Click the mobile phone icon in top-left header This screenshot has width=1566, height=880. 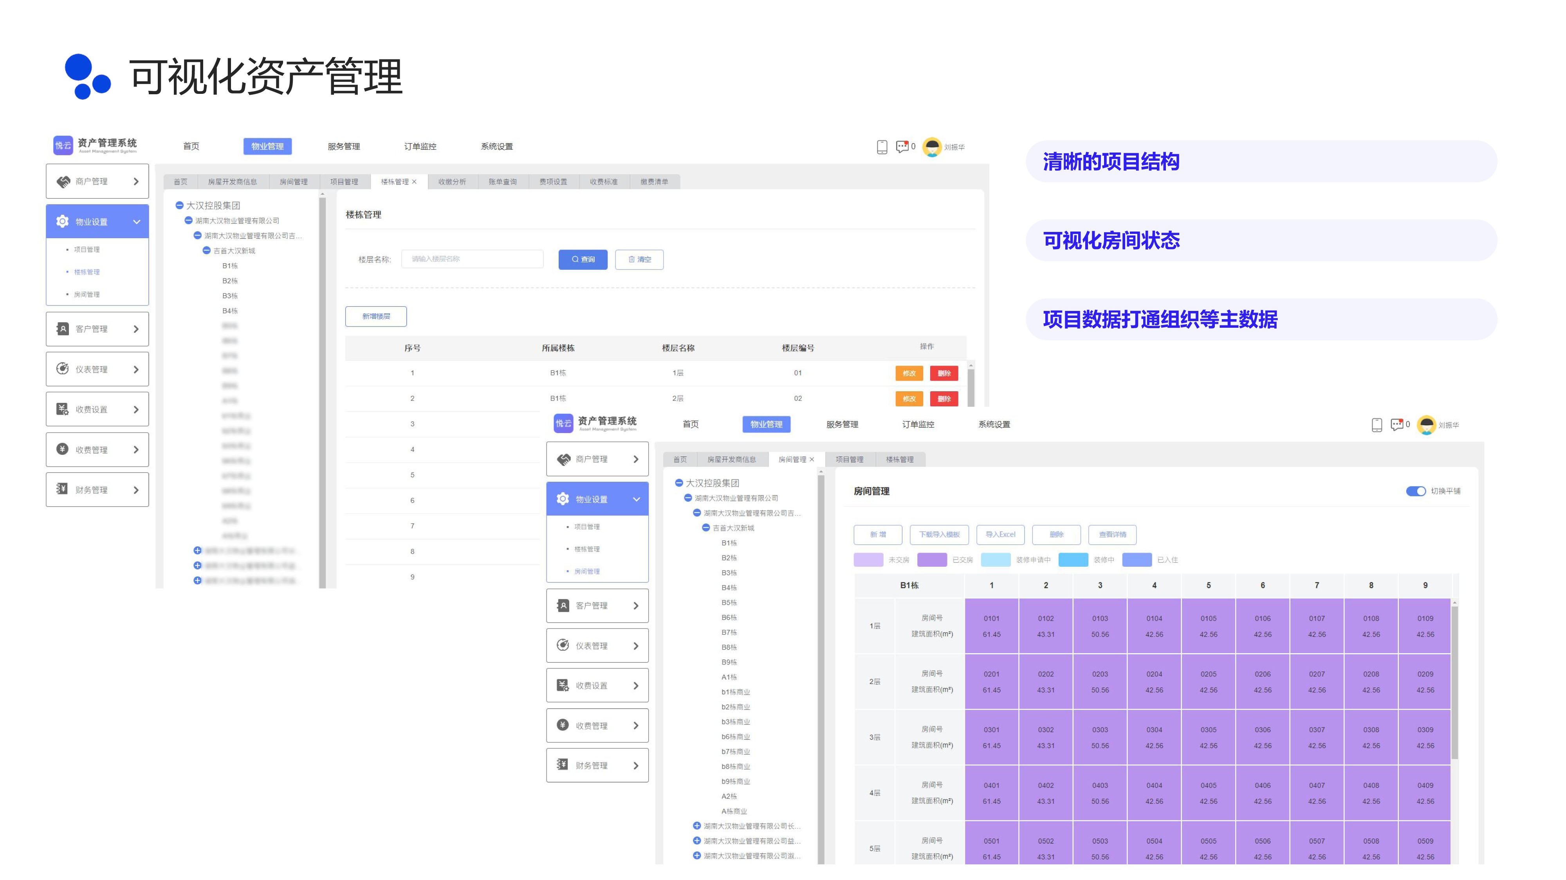pos(882,146)
